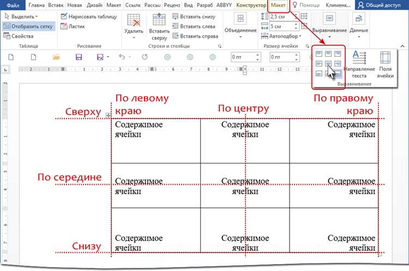Select the highlighted bottom-right alignment icon
This screenshot has width=409, height=271.
(338, 74)
